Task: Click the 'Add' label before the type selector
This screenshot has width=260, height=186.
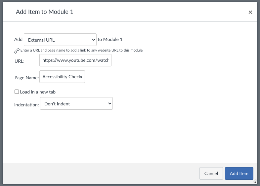Action: click(18, 39)
